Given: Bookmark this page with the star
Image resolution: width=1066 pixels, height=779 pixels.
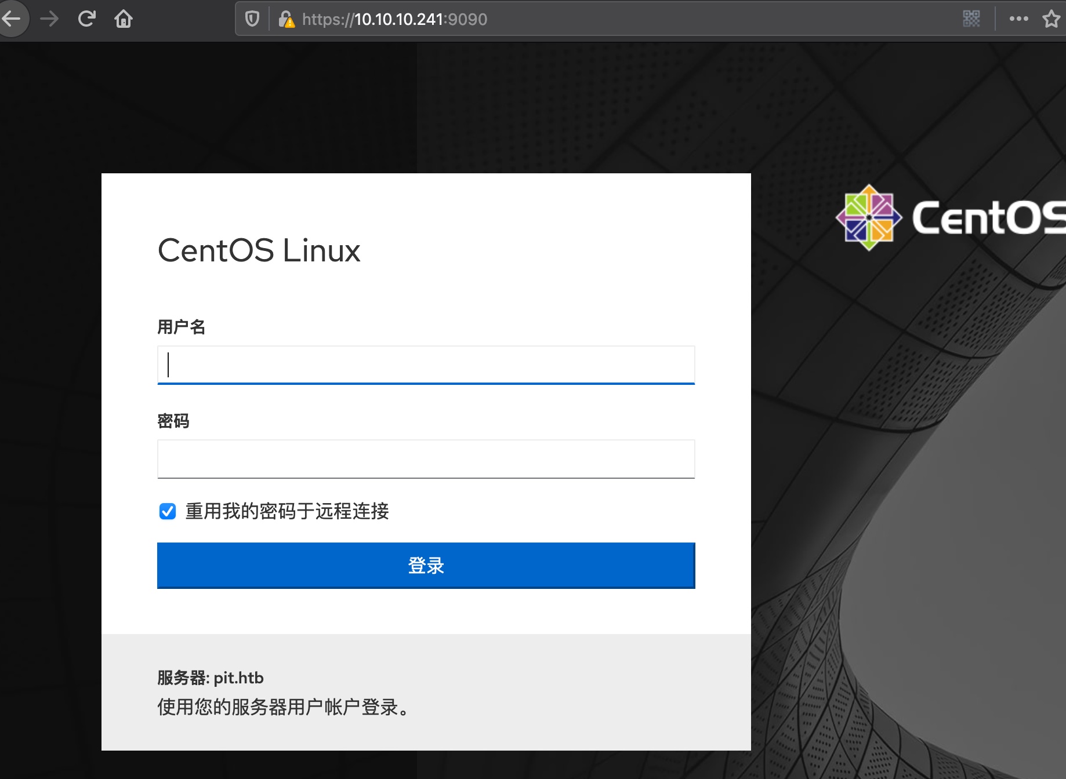Looking at the screenshot, I should tap(1052, 19).
